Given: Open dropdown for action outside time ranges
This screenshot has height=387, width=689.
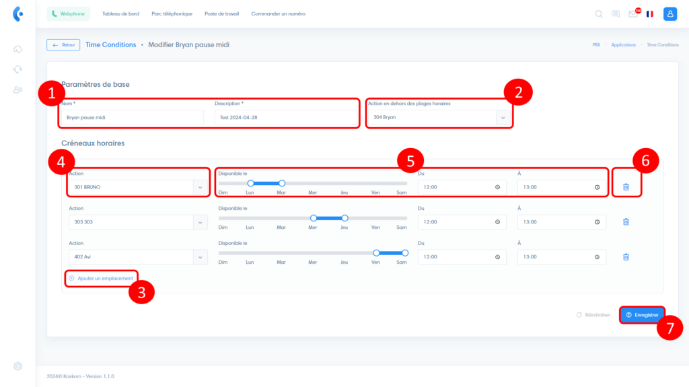Looking at the screenshot, I should [503, 117].
